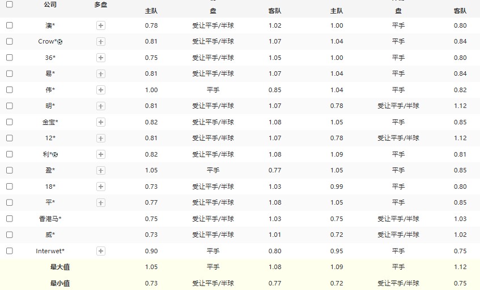Click the 多盘 column header

tap(100, 5)
